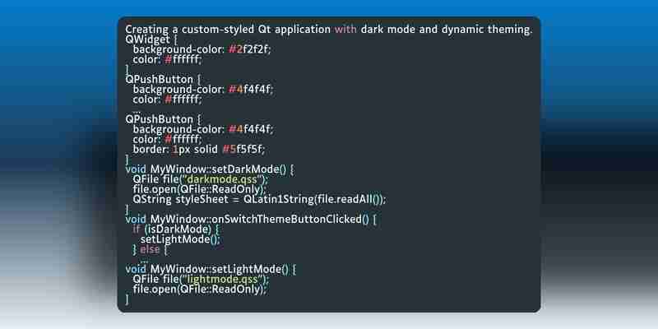Viewport: 658px width, 329px height.
Task: Click the 'QString styleSheet = QLatin1String(file.readAll());' line
Action: [x=259, y=199]
